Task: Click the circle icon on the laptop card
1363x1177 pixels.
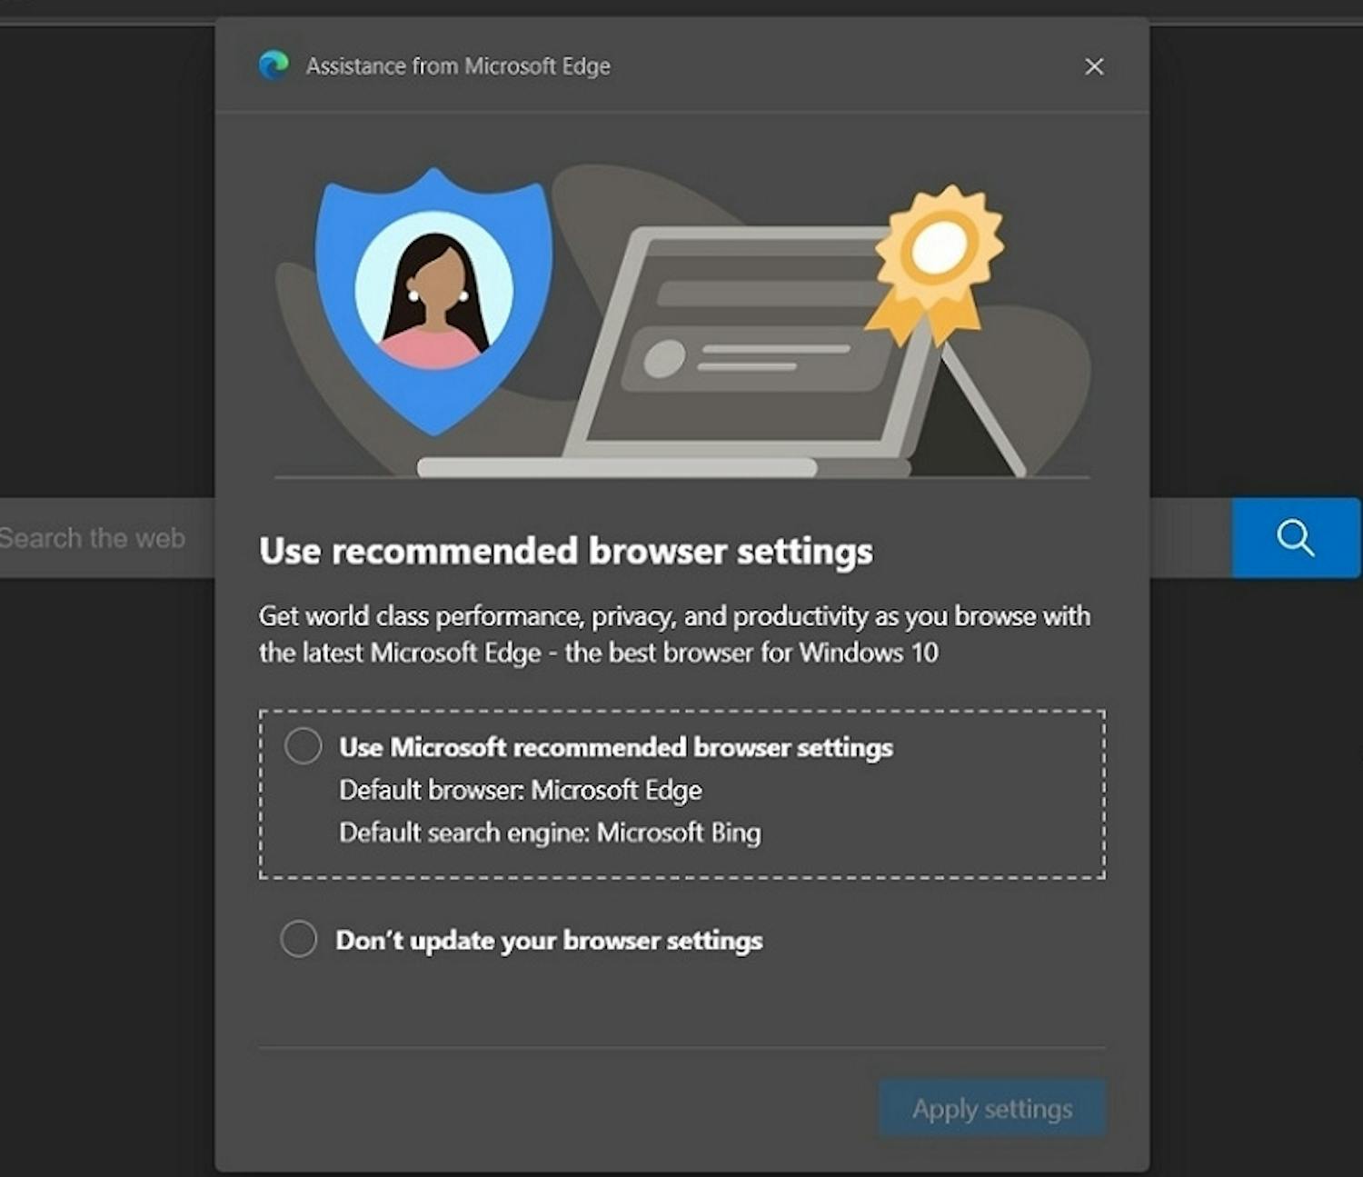Action: pos(666,356)
